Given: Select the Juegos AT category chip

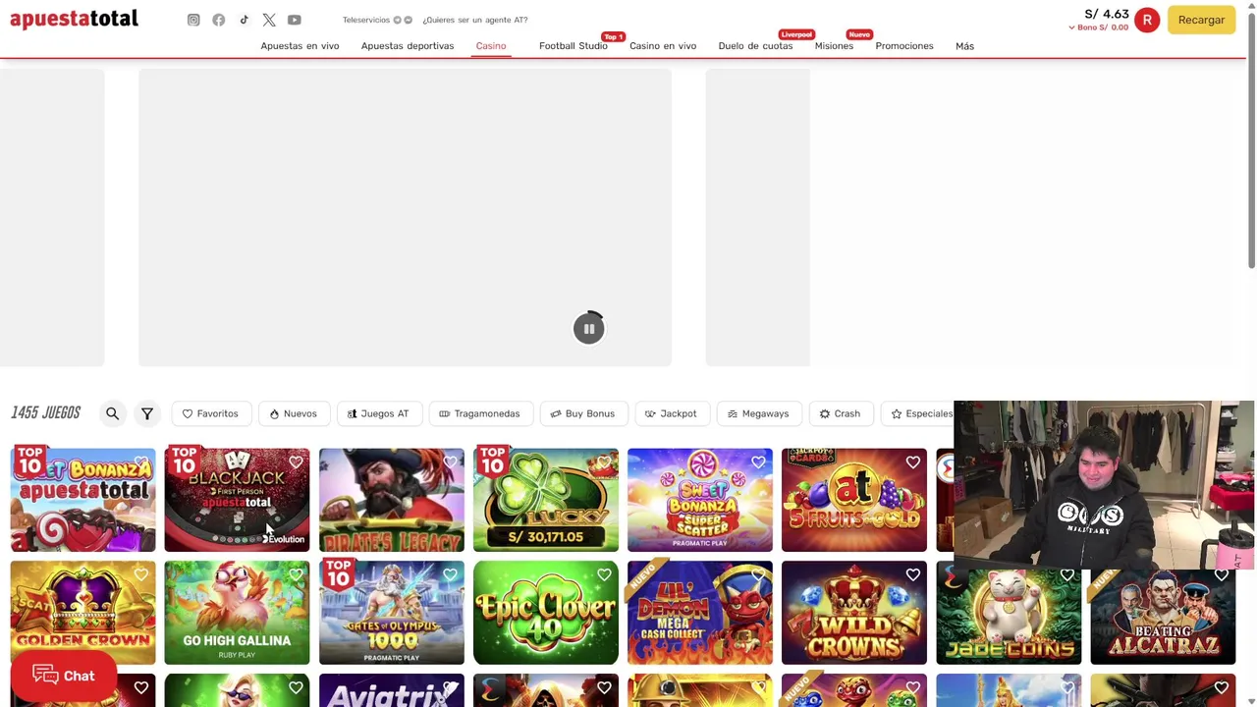Looking at the screenshot, I should point(378,413).
